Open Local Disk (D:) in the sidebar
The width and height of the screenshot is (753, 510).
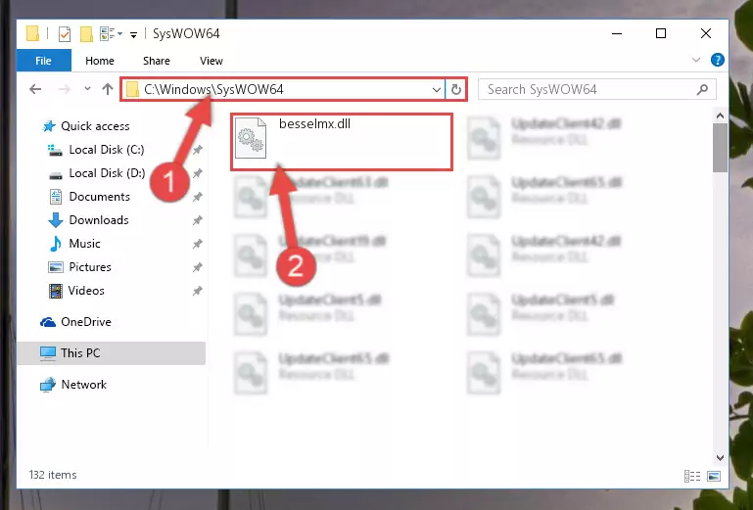[x=97, y=173]
